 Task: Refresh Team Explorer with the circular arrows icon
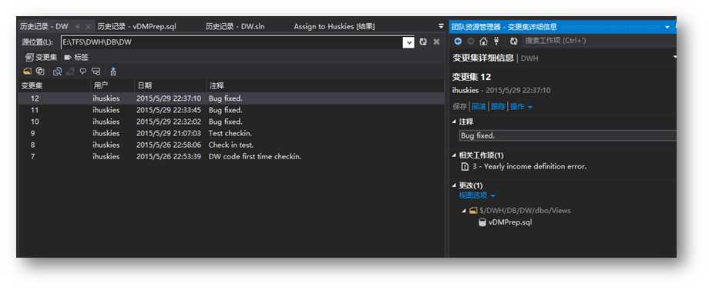pos(513,41)
